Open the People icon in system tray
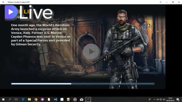 point(150,99)
